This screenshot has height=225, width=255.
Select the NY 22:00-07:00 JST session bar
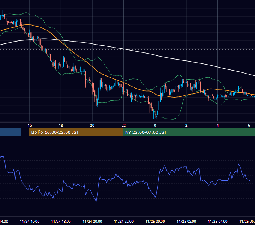(189, 132)
